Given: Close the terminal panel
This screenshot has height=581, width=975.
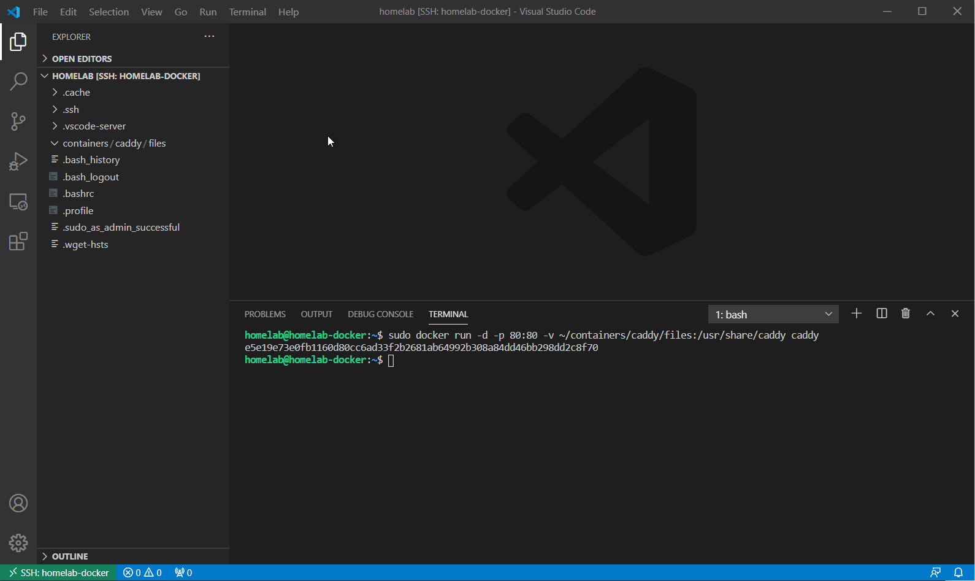Looking at the screenshot, I should point(955,314).
